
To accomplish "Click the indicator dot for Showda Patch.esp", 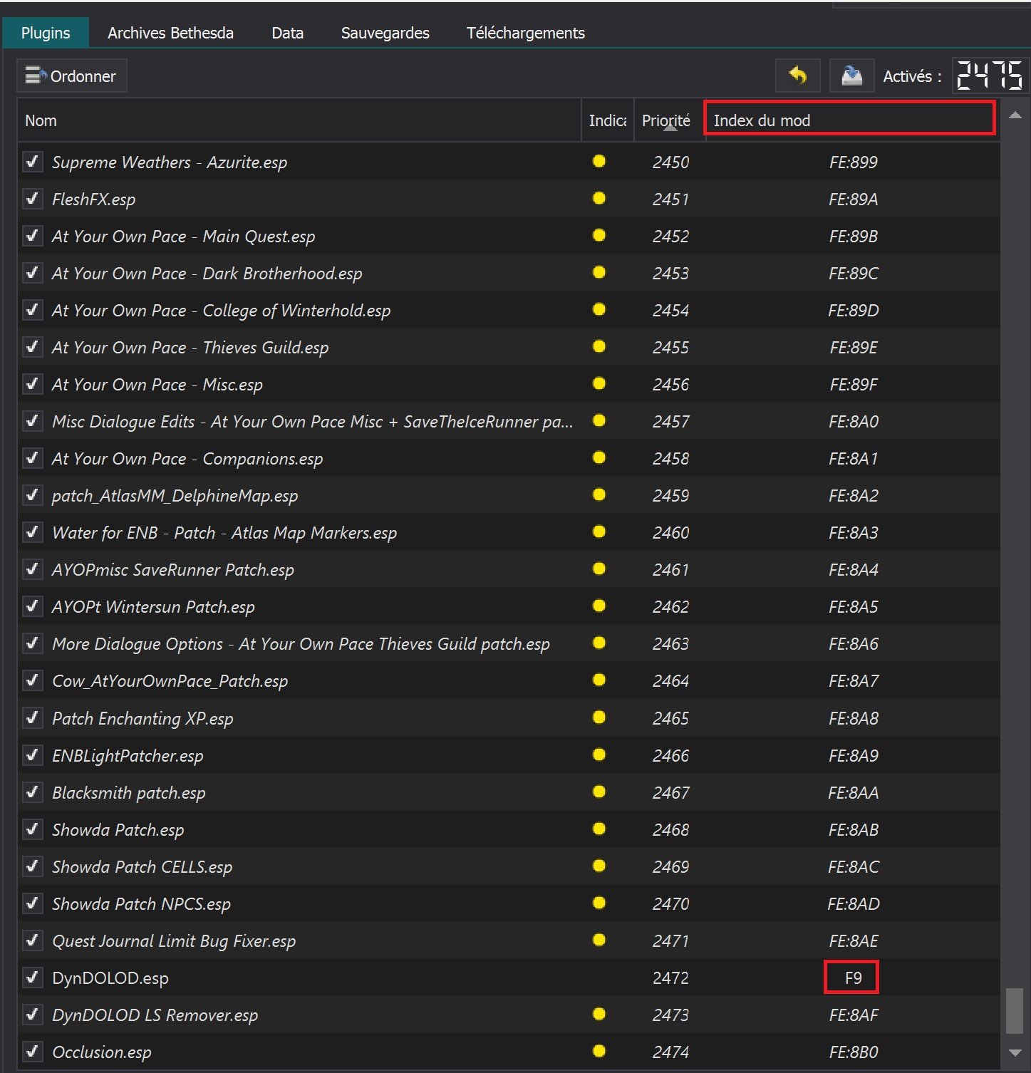I will click(599, 829).
